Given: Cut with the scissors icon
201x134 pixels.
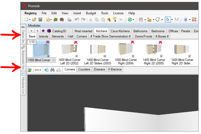Looking at the screenshot, I should [x=91, y=20].
